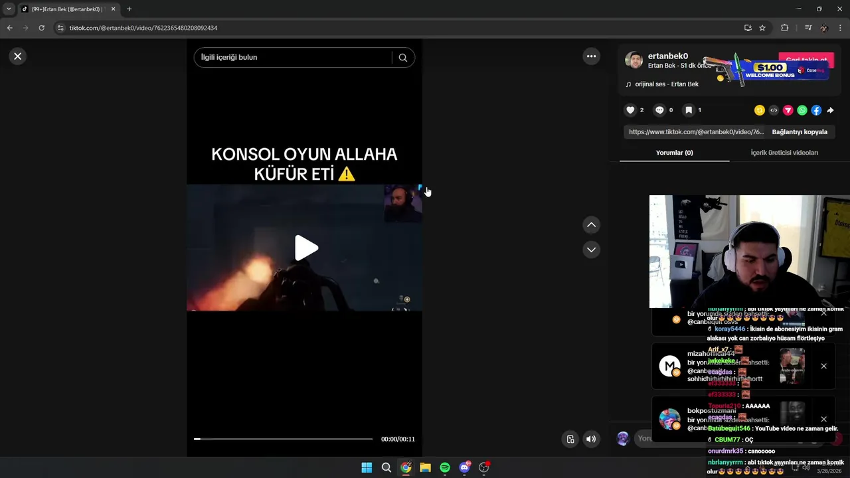Send to friends with the red paper plane icon
Viewport: 850px width, 478px height.
click(788, 110)
